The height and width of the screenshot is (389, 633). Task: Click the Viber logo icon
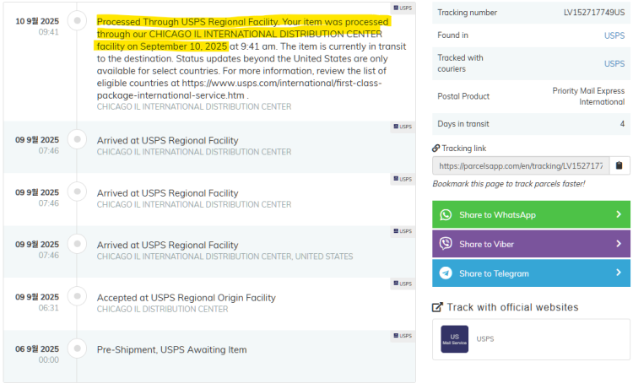point(446,244)
